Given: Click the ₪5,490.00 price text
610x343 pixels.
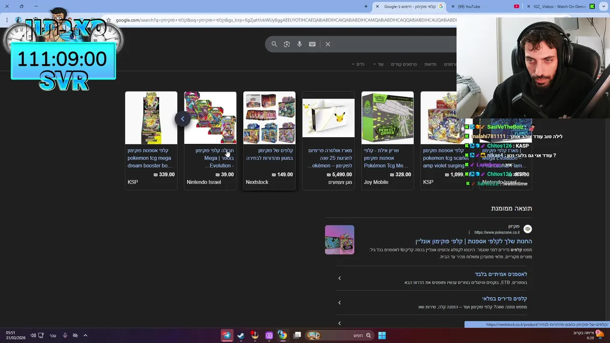Looking at the screenshot, I should point(339,174).
